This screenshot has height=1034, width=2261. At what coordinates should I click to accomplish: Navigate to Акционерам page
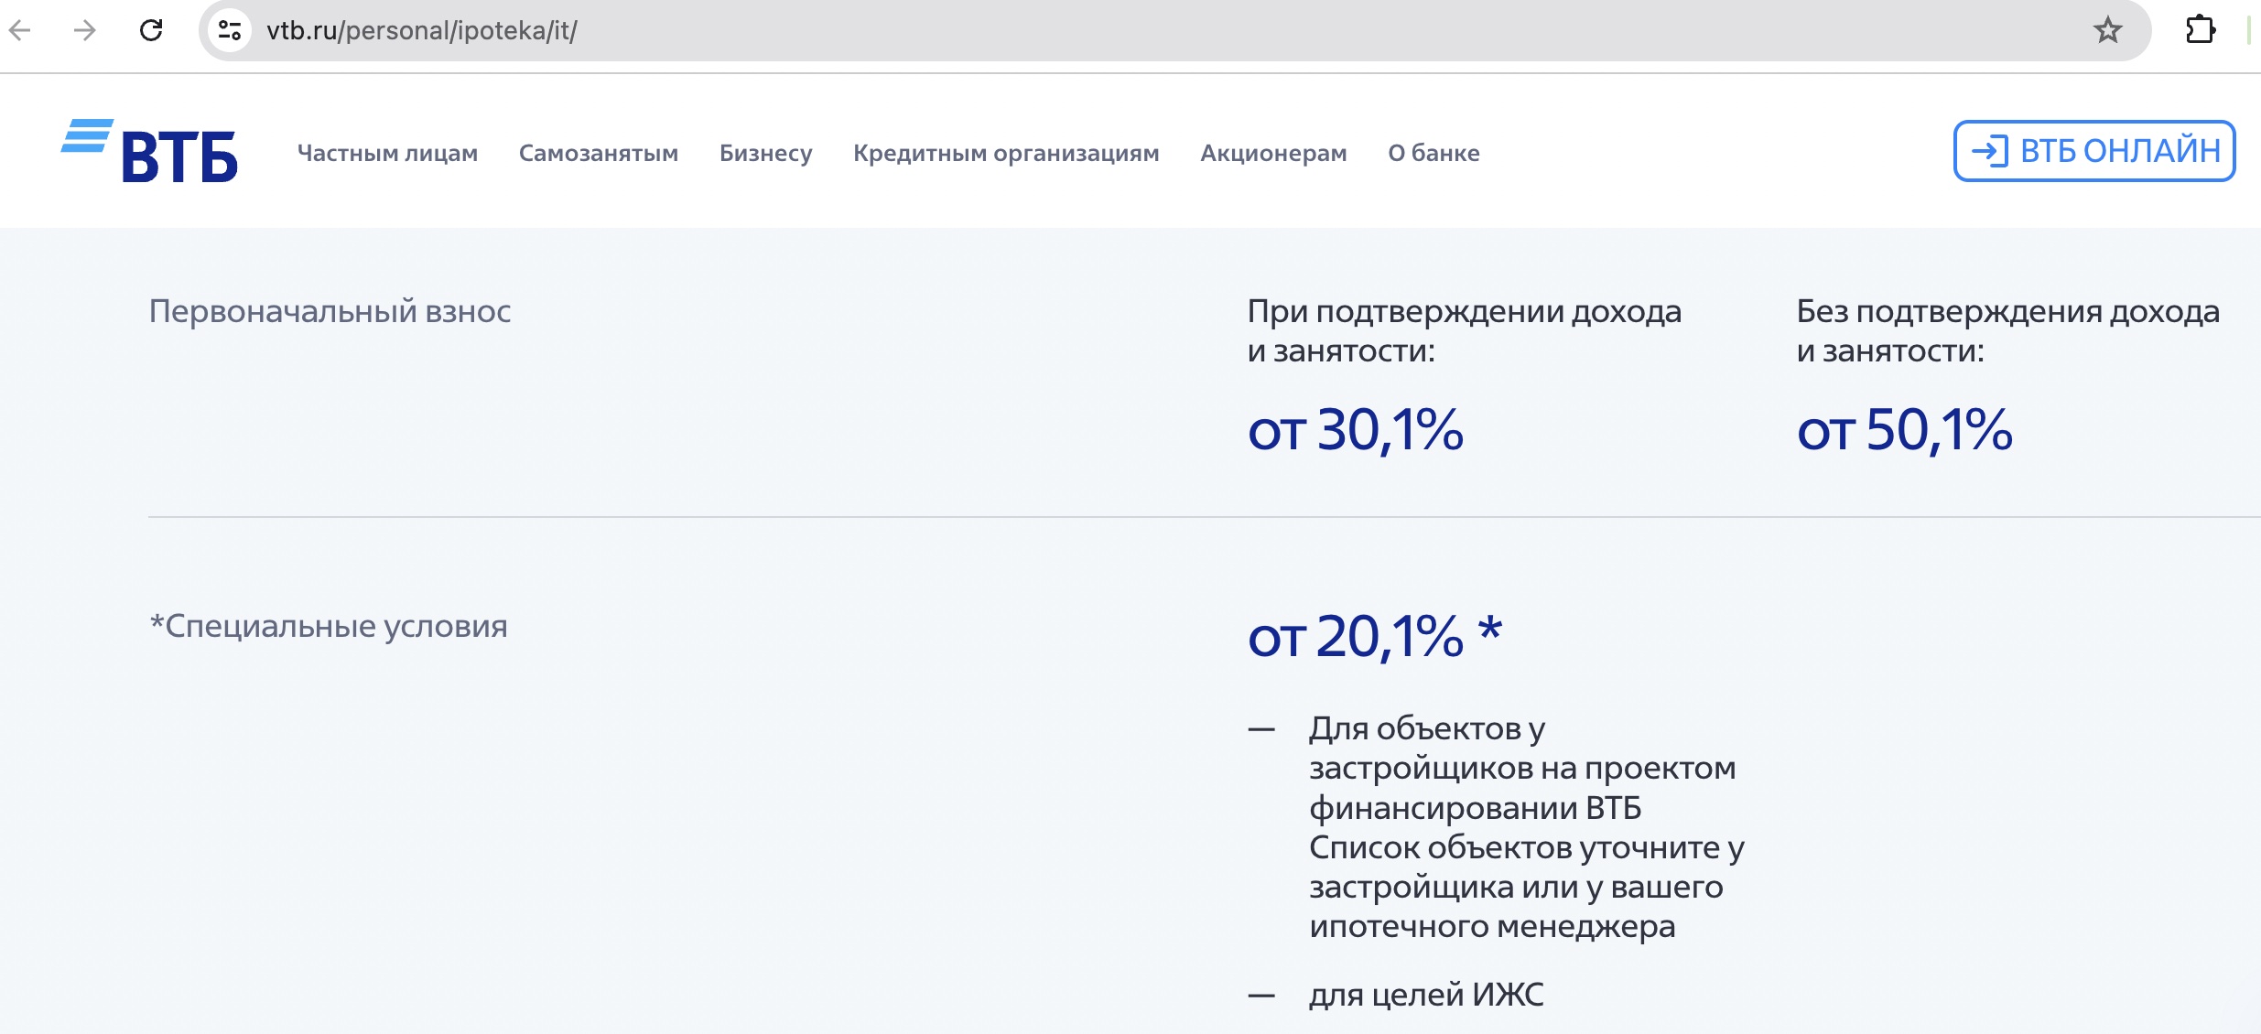click(x=1273, y=153)
